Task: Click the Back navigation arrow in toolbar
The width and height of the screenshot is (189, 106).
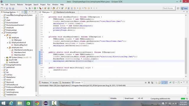Action: (x=89, y=8)
